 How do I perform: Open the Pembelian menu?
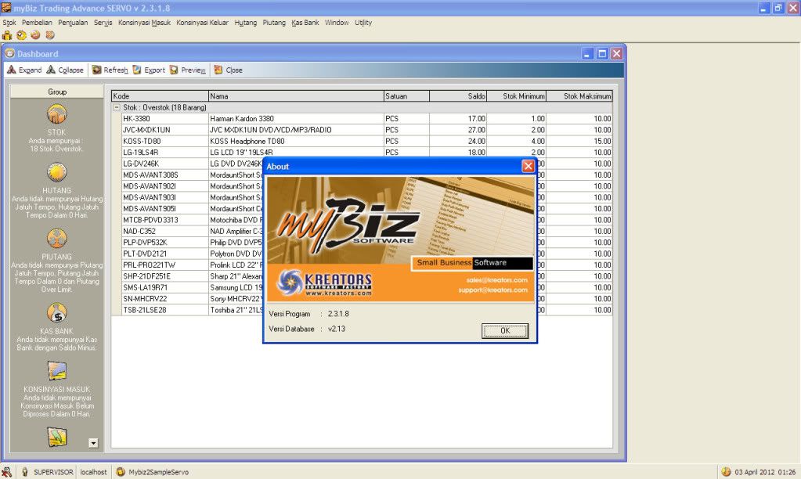point(37,23)
